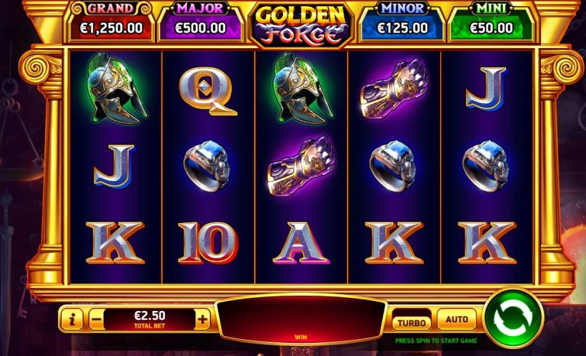Open the AUTO spin options
Viewport: 586px width, 356px height.
[x=457, y=319]
